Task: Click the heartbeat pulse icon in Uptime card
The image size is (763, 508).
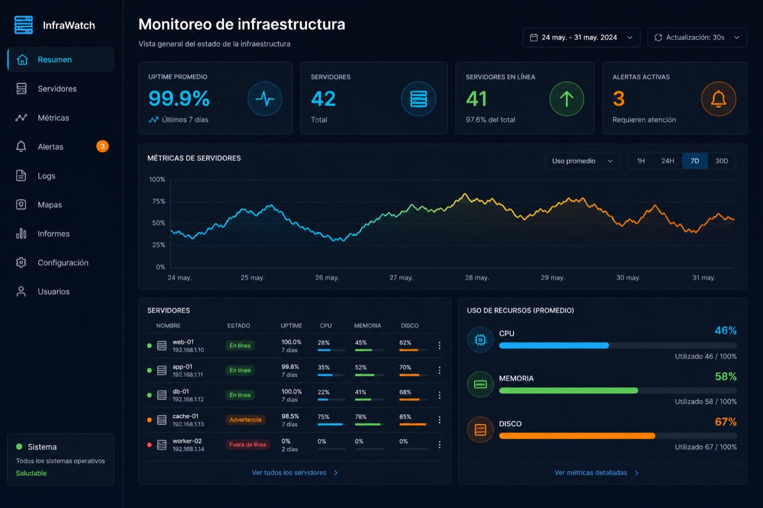Action: 265,99
